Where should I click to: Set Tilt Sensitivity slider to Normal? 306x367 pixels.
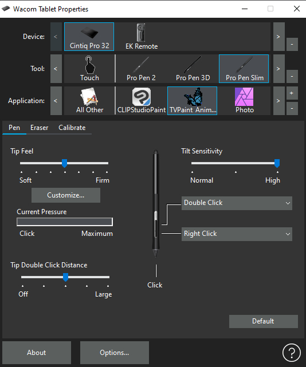(x=193, y=163)
